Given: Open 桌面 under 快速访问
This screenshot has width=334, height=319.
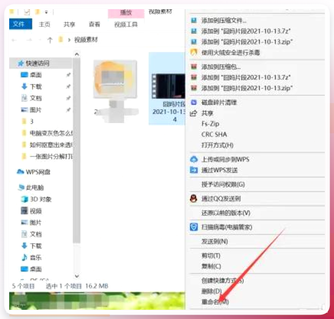Looking at the screenshot, I should click(x=36, y=75).
